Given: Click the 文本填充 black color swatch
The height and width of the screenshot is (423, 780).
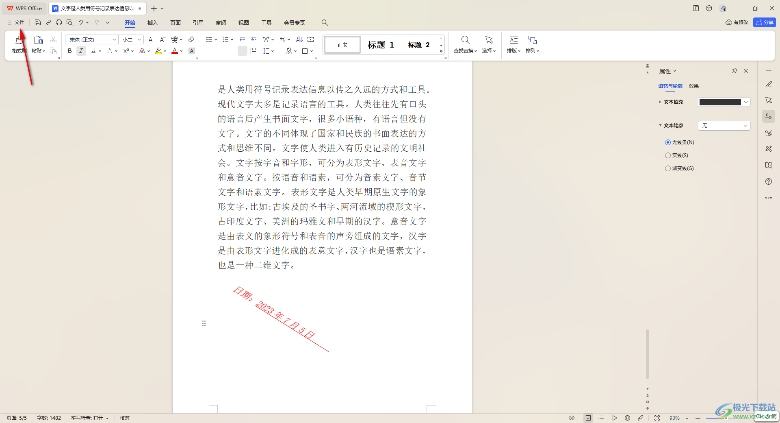Looking at the screenshot, I should click(720, 102).
